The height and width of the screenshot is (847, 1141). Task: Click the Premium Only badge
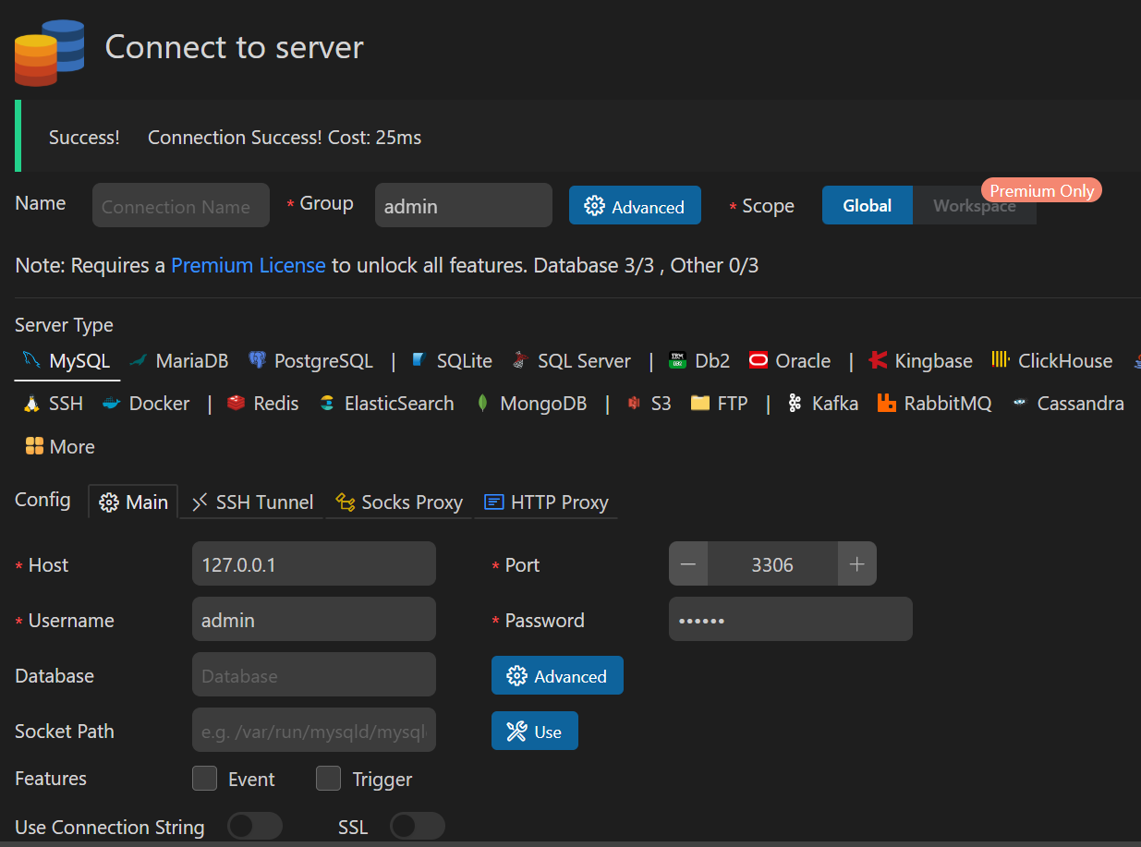1042,191
